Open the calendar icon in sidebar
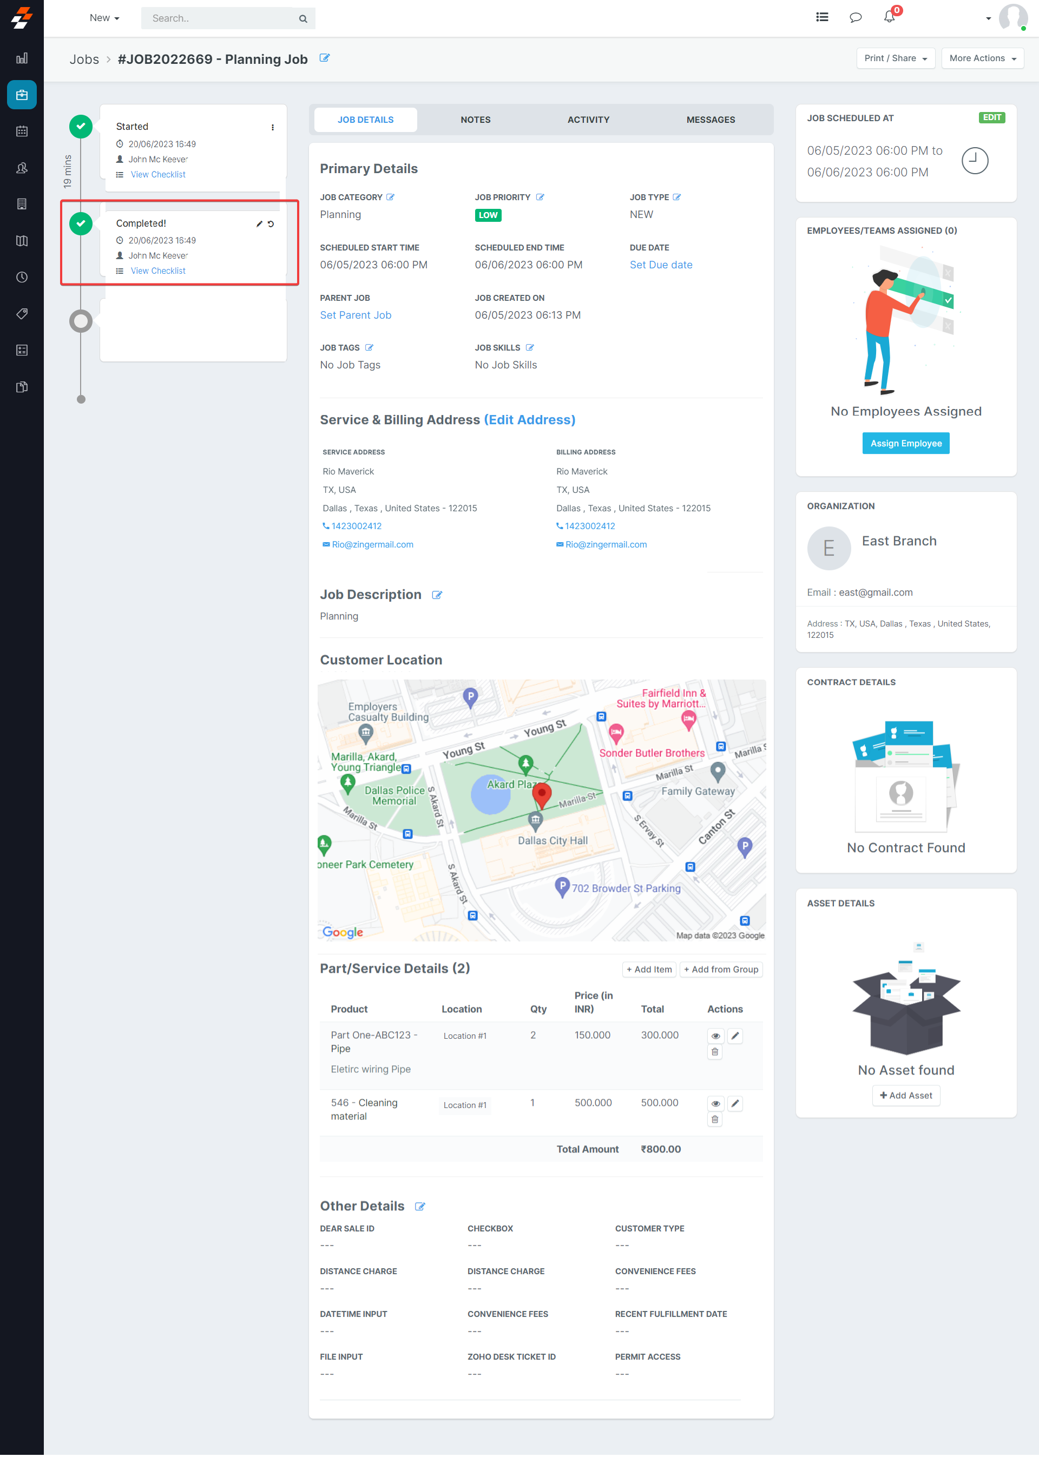The image size is (1039, 1457). (x=22, y=131)
